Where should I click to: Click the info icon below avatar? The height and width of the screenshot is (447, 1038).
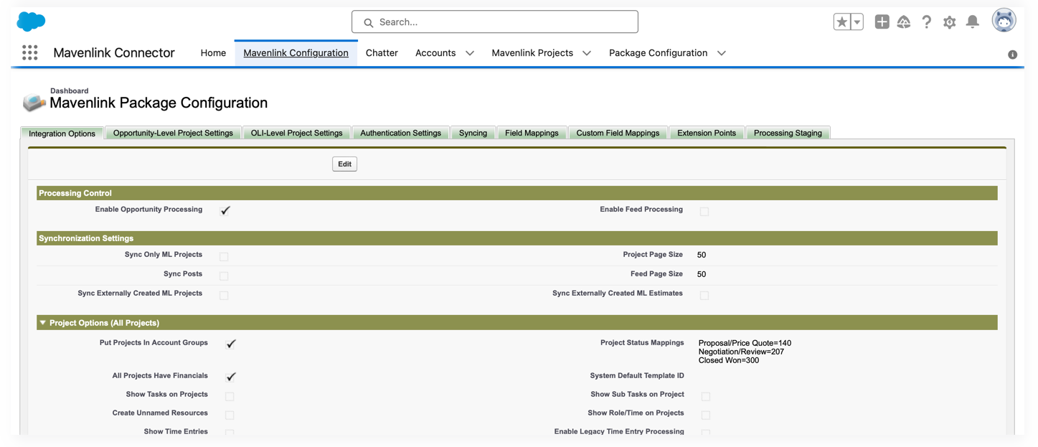click(1012, 55)
